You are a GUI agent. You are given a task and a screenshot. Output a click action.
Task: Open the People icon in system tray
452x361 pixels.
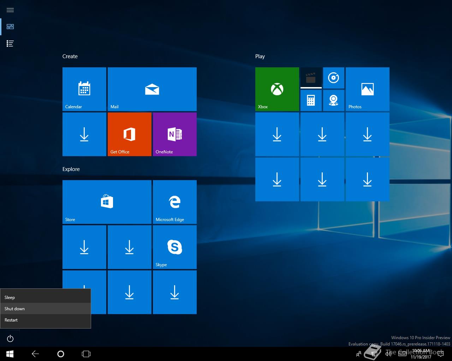[359, 354]
